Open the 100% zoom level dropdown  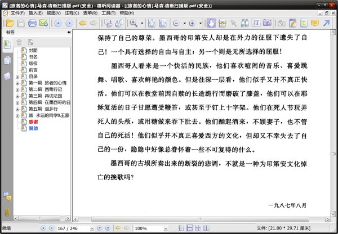click(166, 228)
